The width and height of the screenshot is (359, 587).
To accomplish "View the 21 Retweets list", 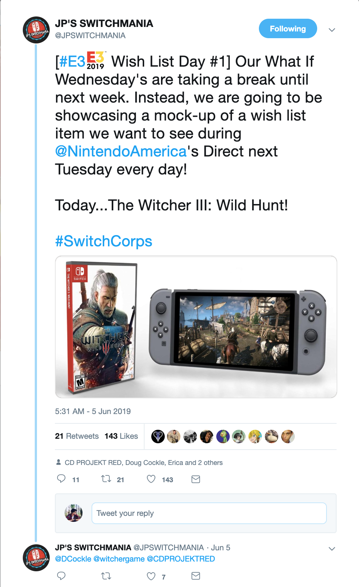I will [77, 436].
